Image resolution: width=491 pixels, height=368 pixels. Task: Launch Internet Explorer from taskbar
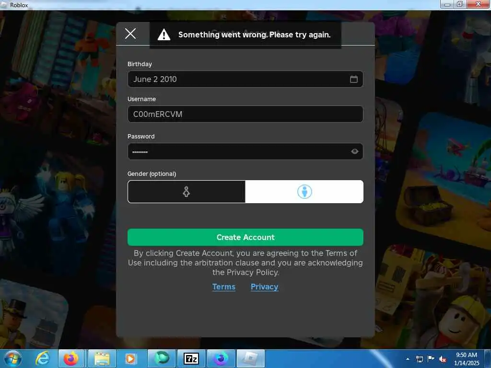click(42, 358)
